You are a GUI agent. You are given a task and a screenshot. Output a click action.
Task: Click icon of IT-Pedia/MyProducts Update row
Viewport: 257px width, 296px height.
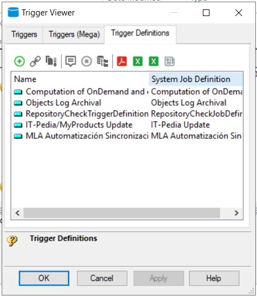pyautogui.click(x=18, y=125)
